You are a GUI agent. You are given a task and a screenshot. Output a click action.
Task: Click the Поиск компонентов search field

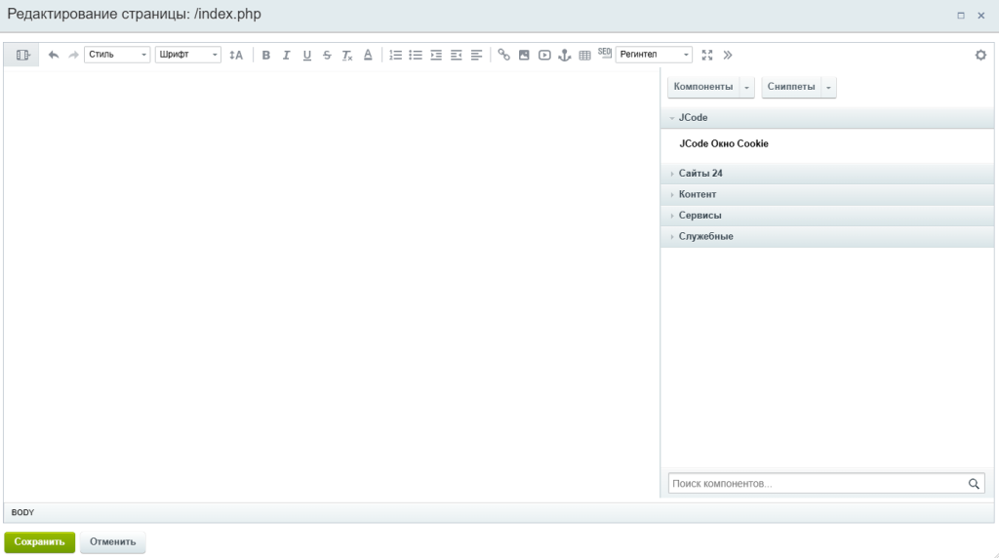pos(816,484)
